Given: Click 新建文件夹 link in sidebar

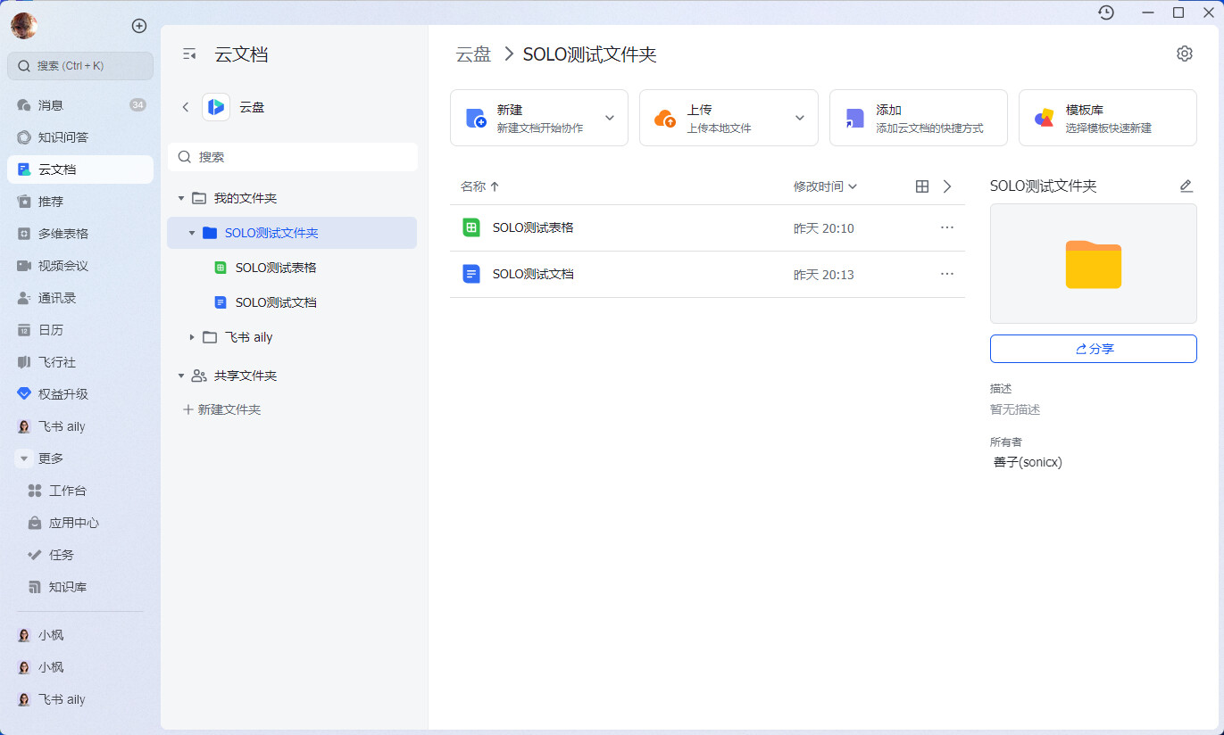Looking at the screenshot, I should pos(221,409).
